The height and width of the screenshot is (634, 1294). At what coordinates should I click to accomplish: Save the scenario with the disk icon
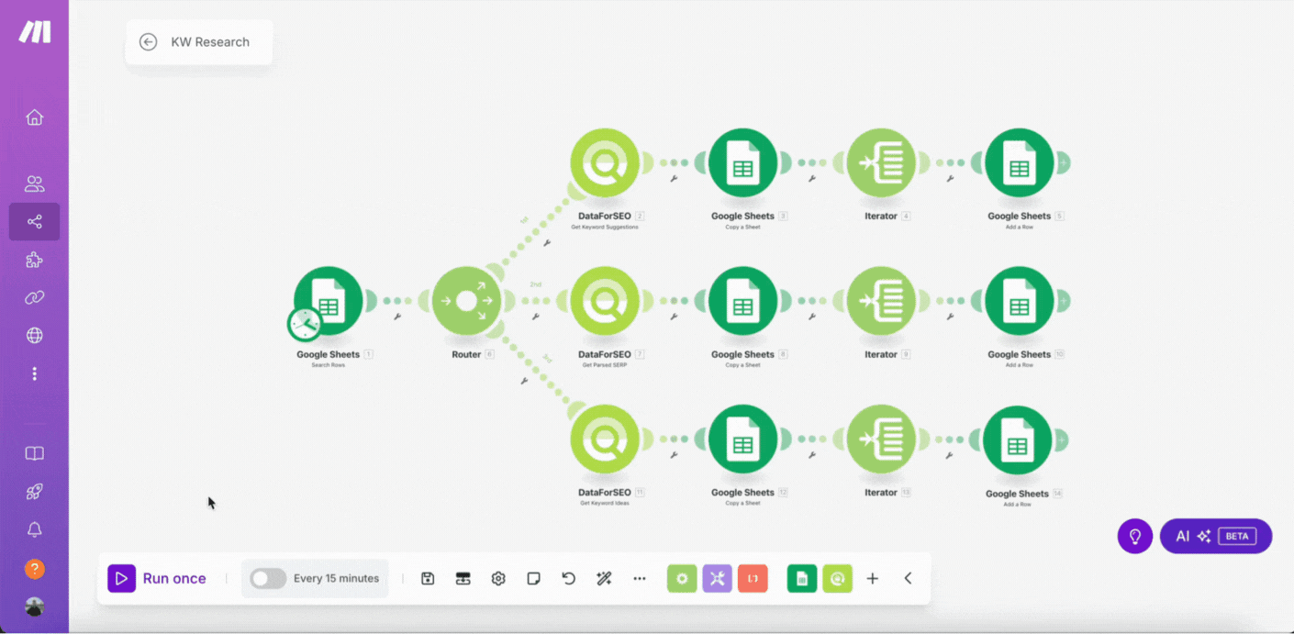428,579
